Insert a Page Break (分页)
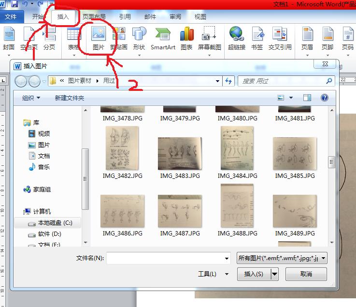The image size is (356, 307). coord(49,39)
